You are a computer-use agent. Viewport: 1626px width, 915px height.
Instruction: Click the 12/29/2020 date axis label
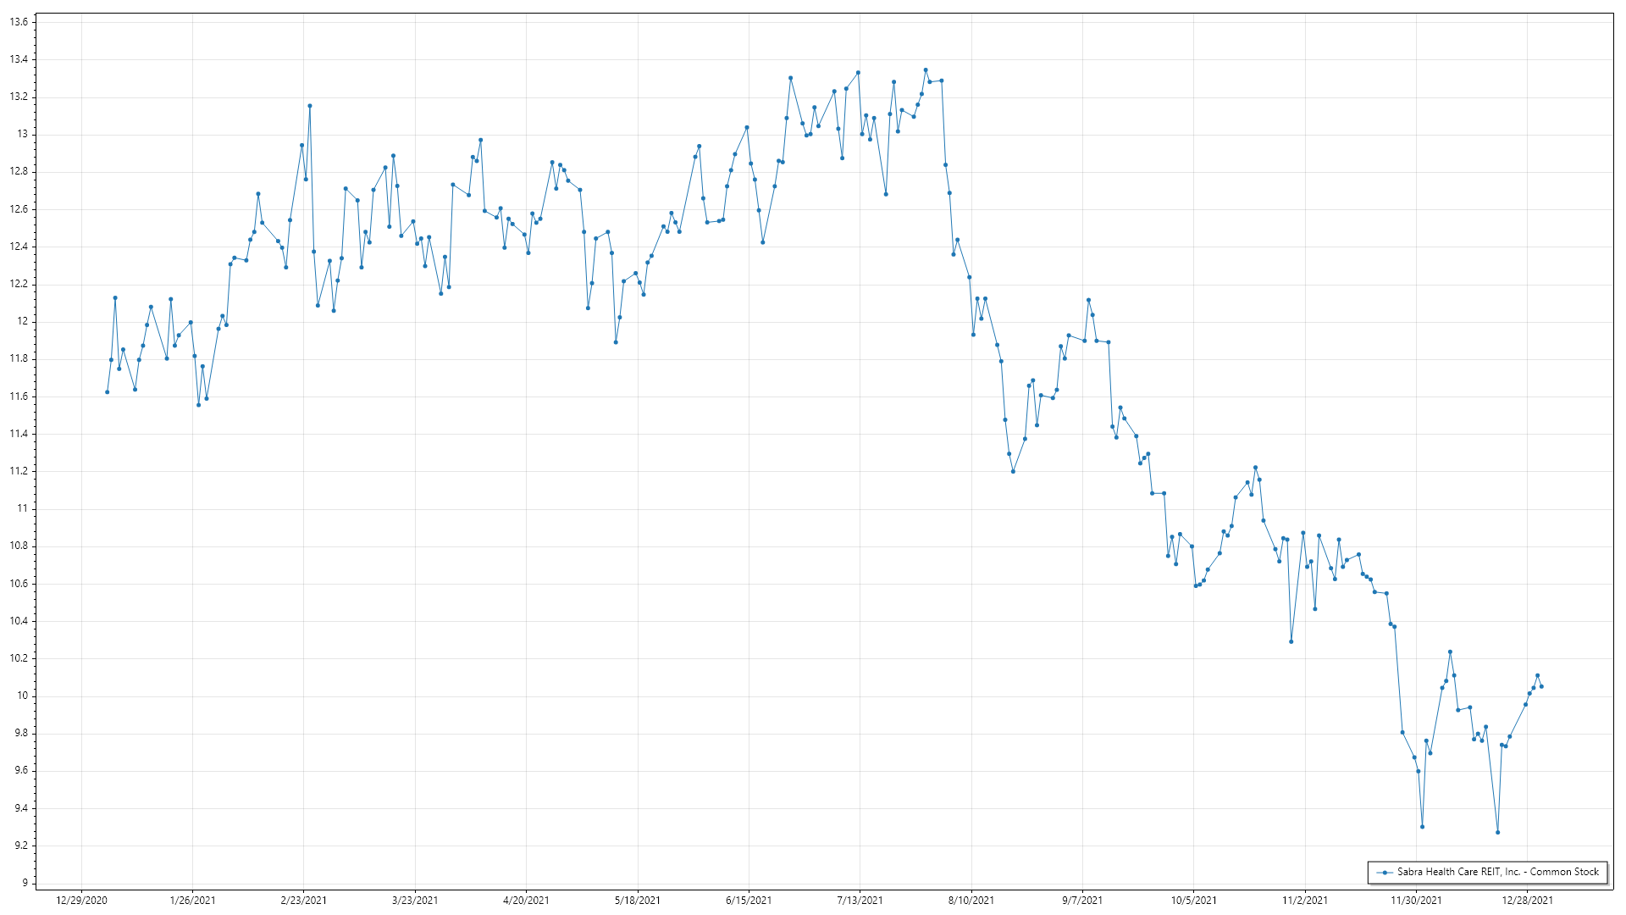point(81,901)
